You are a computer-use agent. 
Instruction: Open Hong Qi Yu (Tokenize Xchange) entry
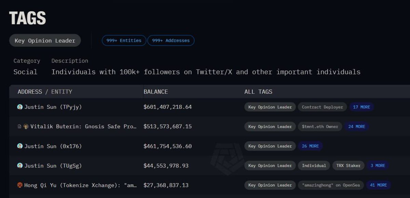[80, 185]
